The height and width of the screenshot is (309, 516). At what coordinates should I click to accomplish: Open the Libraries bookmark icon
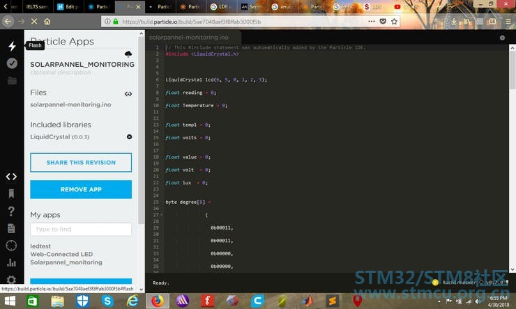point(11,193)
